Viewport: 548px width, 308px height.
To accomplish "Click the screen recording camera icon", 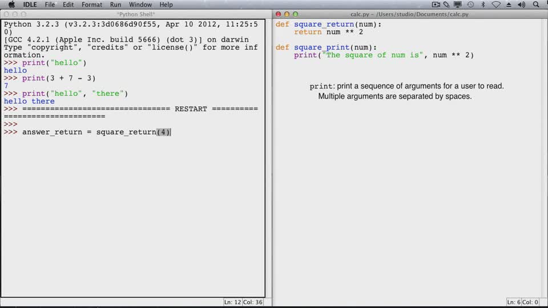I will pyautogui.click(x=436, y=5).
